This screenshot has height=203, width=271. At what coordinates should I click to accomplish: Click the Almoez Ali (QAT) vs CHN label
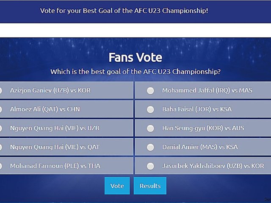(x=45, y=109)
